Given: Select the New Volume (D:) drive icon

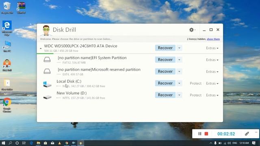Looking at the screenshot, I should pos(47,97).
